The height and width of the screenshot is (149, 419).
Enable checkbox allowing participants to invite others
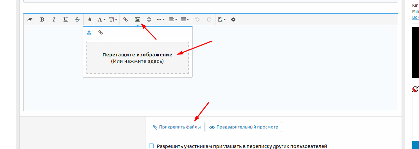(152, 146)
